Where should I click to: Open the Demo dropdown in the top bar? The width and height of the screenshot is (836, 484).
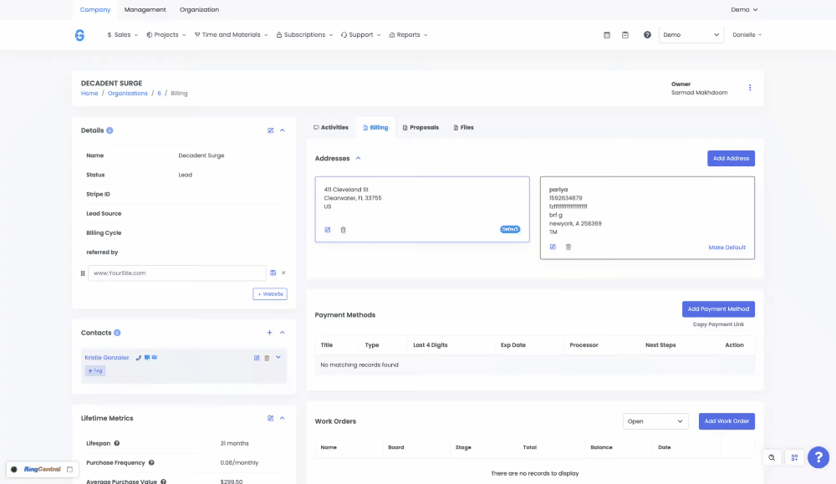691,35
